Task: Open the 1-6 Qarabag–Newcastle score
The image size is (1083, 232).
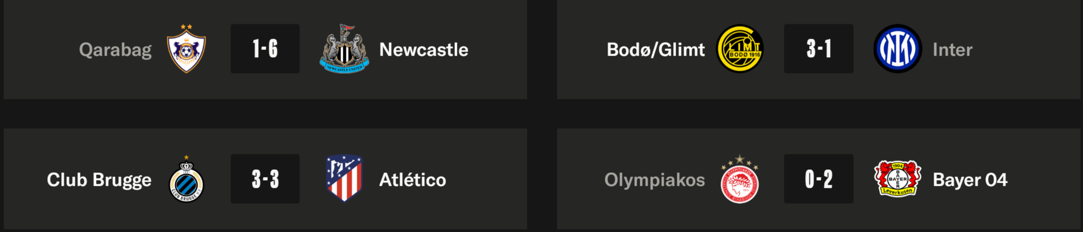Action: click(265, 49)
